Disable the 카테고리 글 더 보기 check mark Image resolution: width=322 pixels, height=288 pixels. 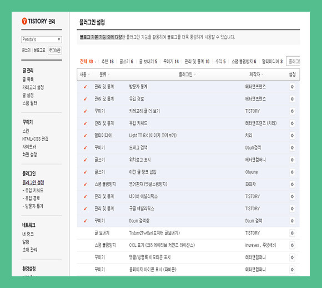(85, 111)
